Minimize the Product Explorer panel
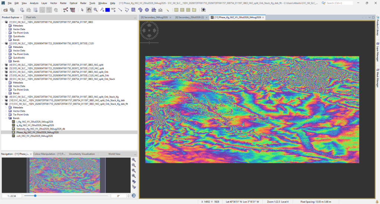 (x=135, y=17)
